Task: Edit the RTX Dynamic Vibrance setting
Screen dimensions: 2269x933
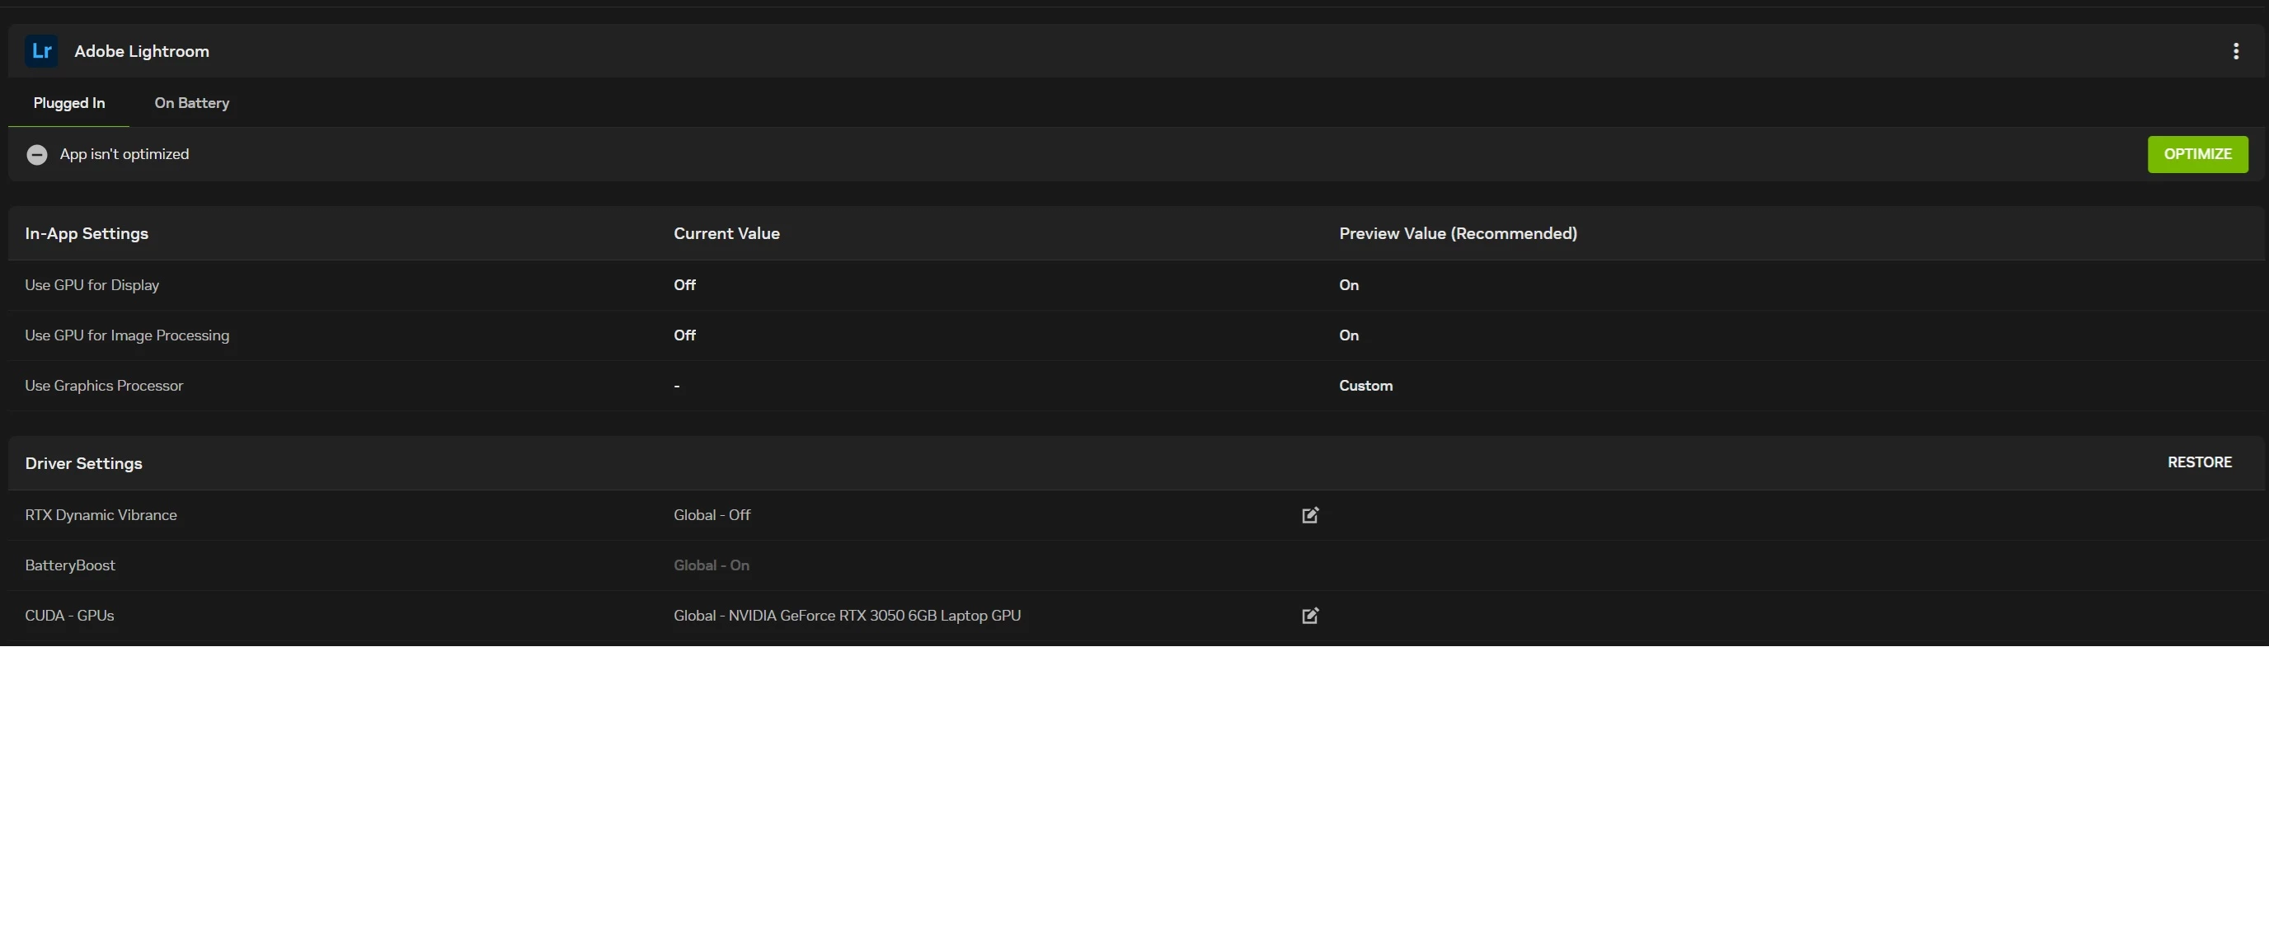Action: (1310, 515)
